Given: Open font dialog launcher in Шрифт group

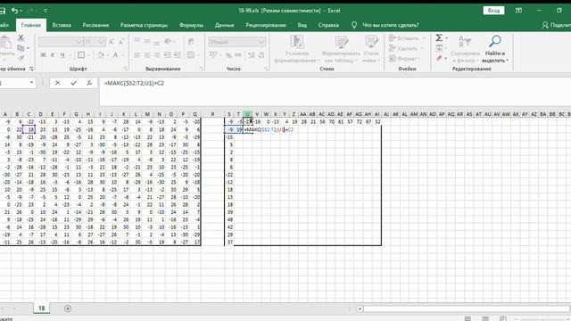Looking at the screenshot, I should coord(125,69).
